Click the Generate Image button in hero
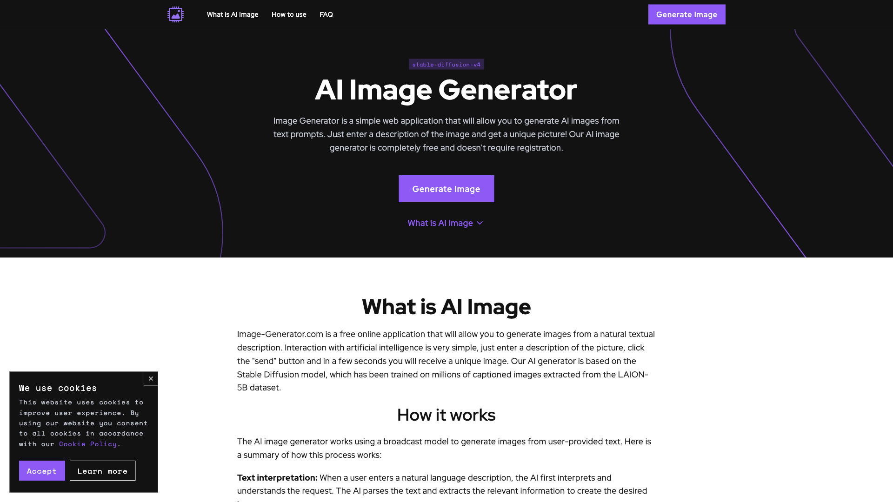 click(x=446, y=188)
